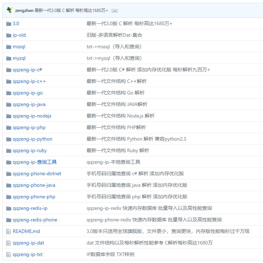The image size is (263, 263).
Task: Open the qqzeng-ip-dat file
Action: coord(28,243)
